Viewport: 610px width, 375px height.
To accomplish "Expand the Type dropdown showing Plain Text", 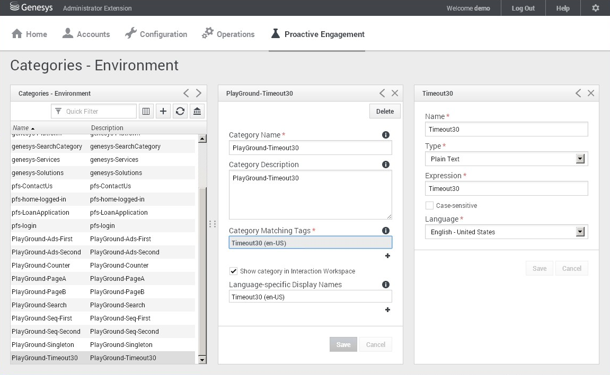I will click(580, 159).
